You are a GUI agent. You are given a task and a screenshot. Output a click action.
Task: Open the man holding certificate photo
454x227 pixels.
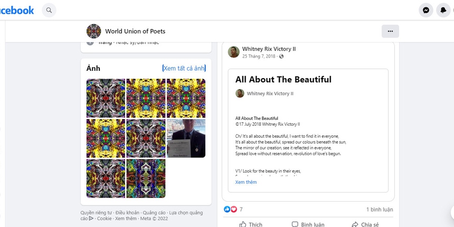[x=186, y=138]
